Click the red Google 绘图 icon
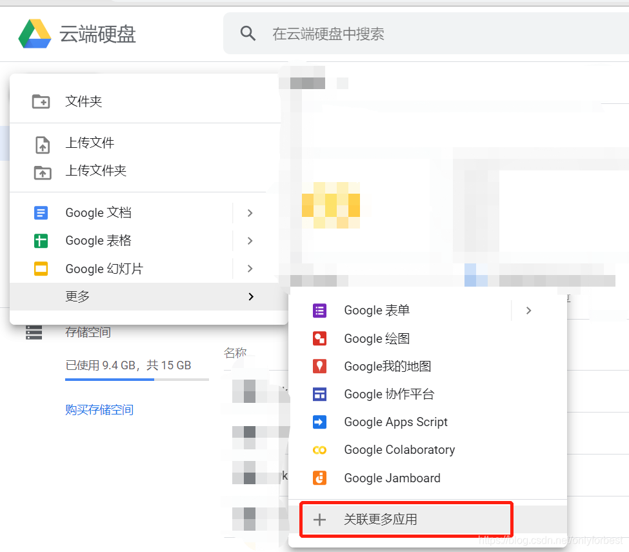This screenshot has height=552, width=629. (319, 338)
